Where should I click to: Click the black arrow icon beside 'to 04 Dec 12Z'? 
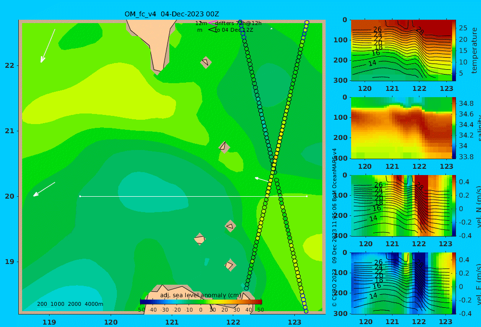point(213,30)
